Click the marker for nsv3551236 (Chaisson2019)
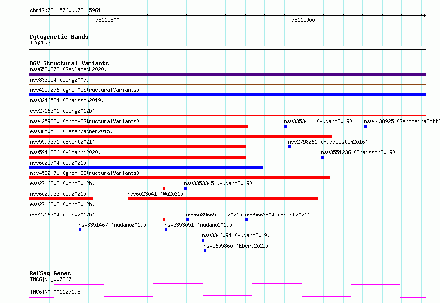The width and height of the screenshot is (440, 303). click(x=322, y=157)
